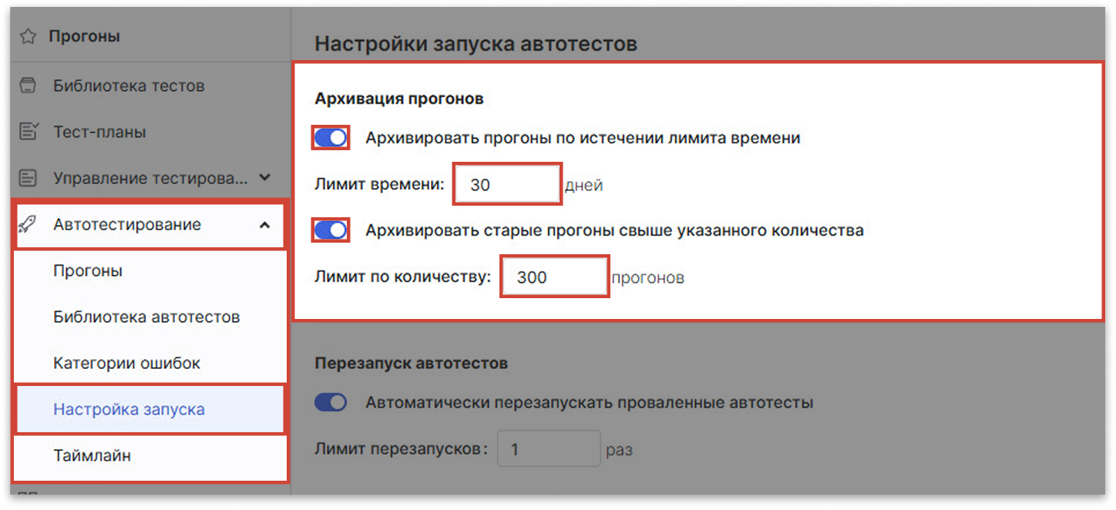The width and height of the screenshot is (1116, 510).
Task: Open Управление тестированием menu item
Action: point(150,178)
